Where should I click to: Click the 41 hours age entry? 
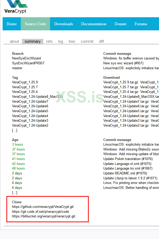[x=18, y=159]
